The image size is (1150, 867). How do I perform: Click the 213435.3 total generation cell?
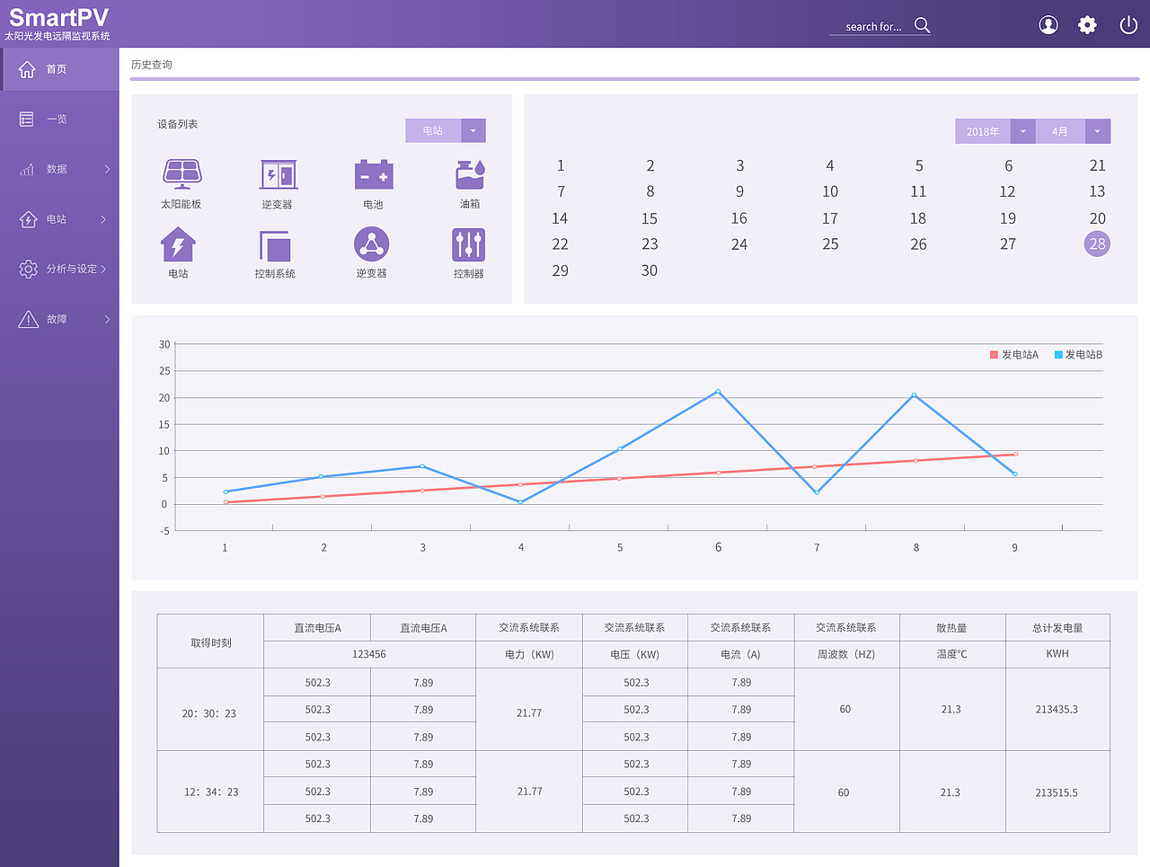click(x=1057, y=710)
